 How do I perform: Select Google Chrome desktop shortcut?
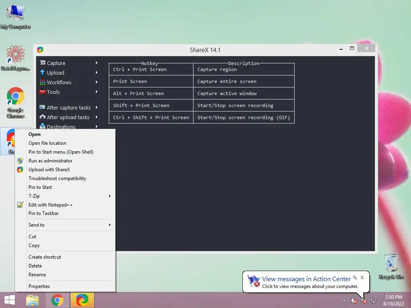16,102
